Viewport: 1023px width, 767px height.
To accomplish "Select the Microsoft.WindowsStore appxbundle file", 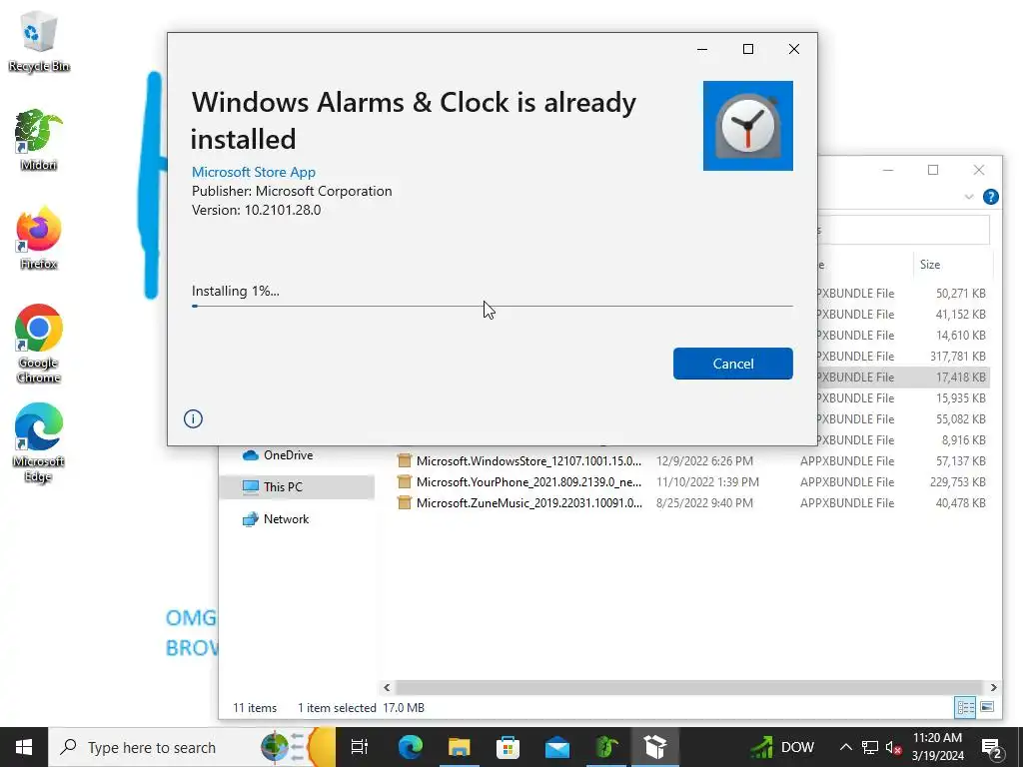I will pos(691,461).
